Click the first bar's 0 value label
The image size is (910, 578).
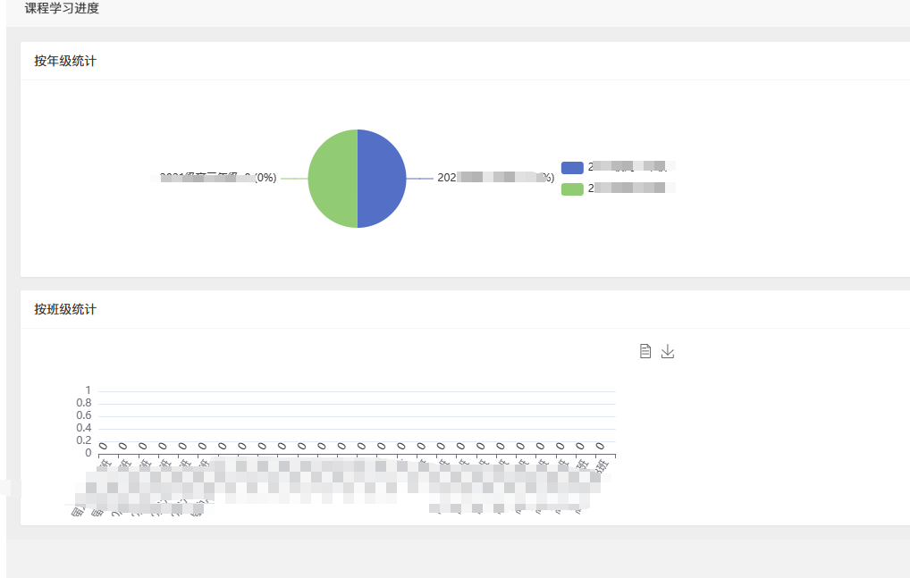point(103,446)
